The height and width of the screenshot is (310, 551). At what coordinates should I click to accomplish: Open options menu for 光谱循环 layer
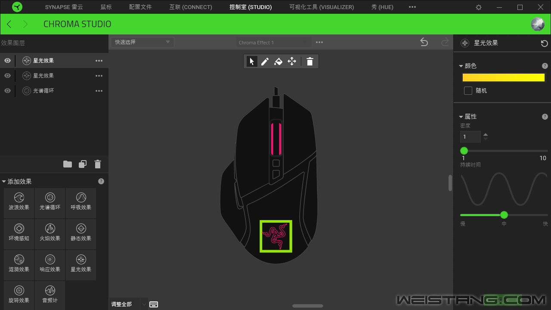99,91
